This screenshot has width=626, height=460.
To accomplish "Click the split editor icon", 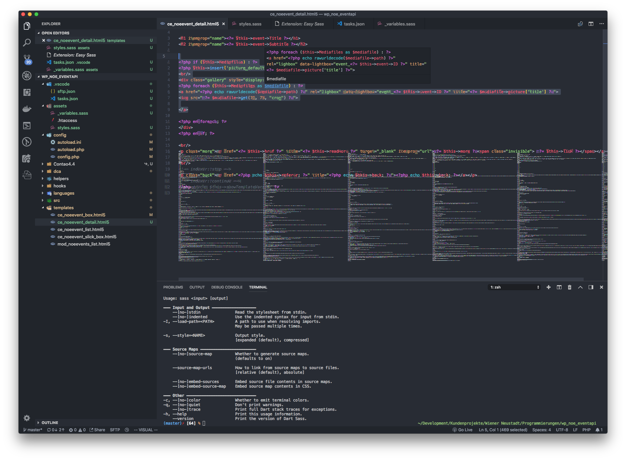I will pos(591,24).
